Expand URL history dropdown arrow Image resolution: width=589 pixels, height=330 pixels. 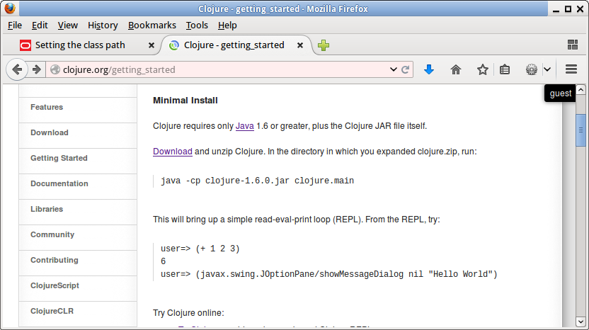click(x=394, y=69)
